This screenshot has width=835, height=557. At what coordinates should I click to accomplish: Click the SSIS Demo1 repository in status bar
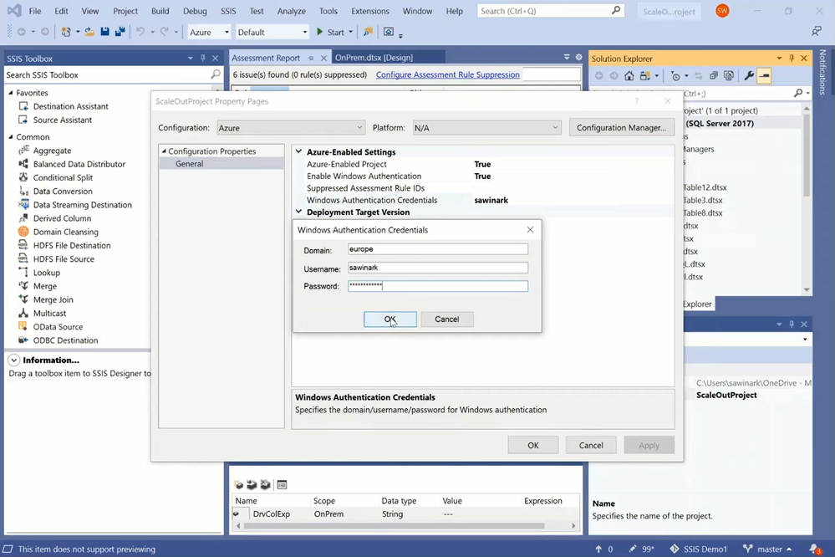(698, 549)
